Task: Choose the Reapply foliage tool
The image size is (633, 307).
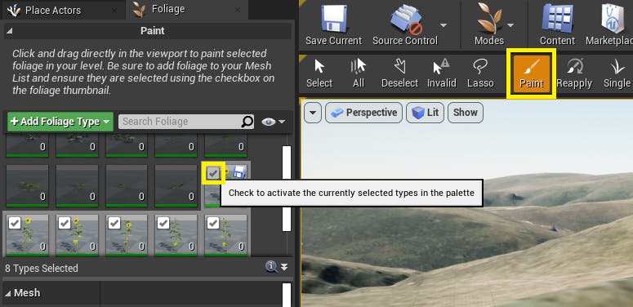Action: point(574,73)
